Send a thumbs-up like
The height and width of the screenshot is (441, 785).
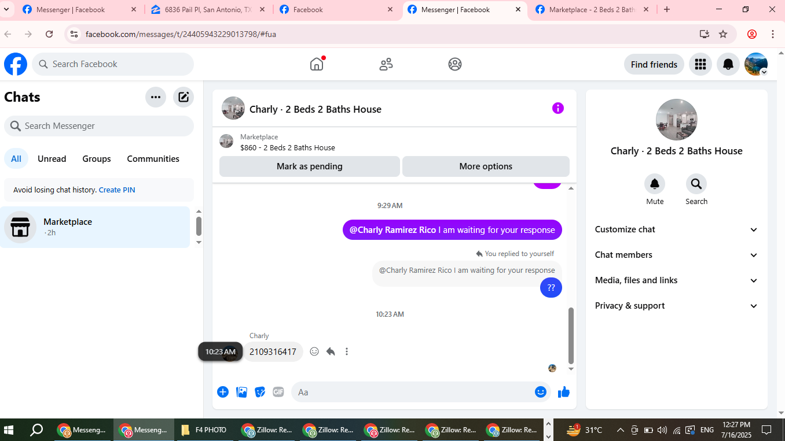pyautogui.click(x=564, y=392)
